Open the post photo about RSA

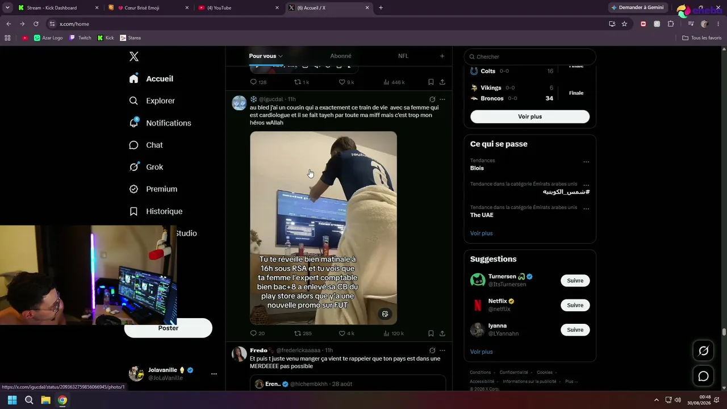(323, 228)
